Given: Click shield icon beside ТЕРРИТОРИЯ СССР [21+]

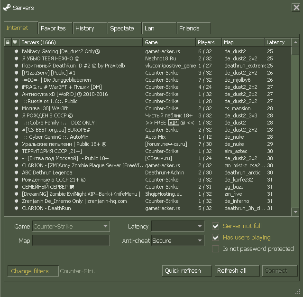Looking at the screenshot, I should click(x=17, y=151).
